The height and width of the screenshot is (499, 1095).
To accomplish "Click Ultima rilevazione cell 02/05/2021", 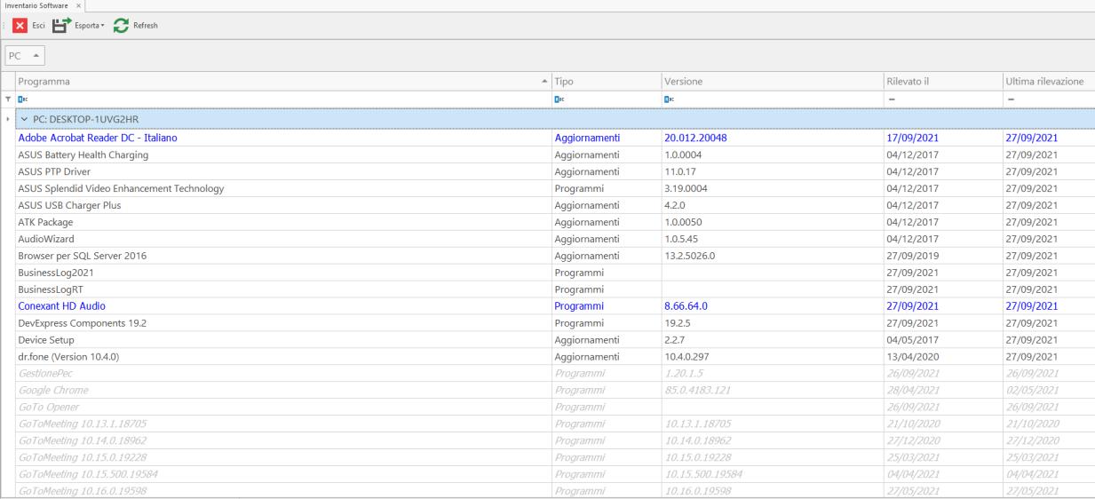I will click(1048, 391).
